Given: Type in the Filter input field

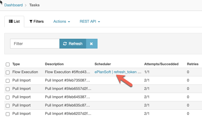Looking at the screenshot, I should (x=35, y=44).
